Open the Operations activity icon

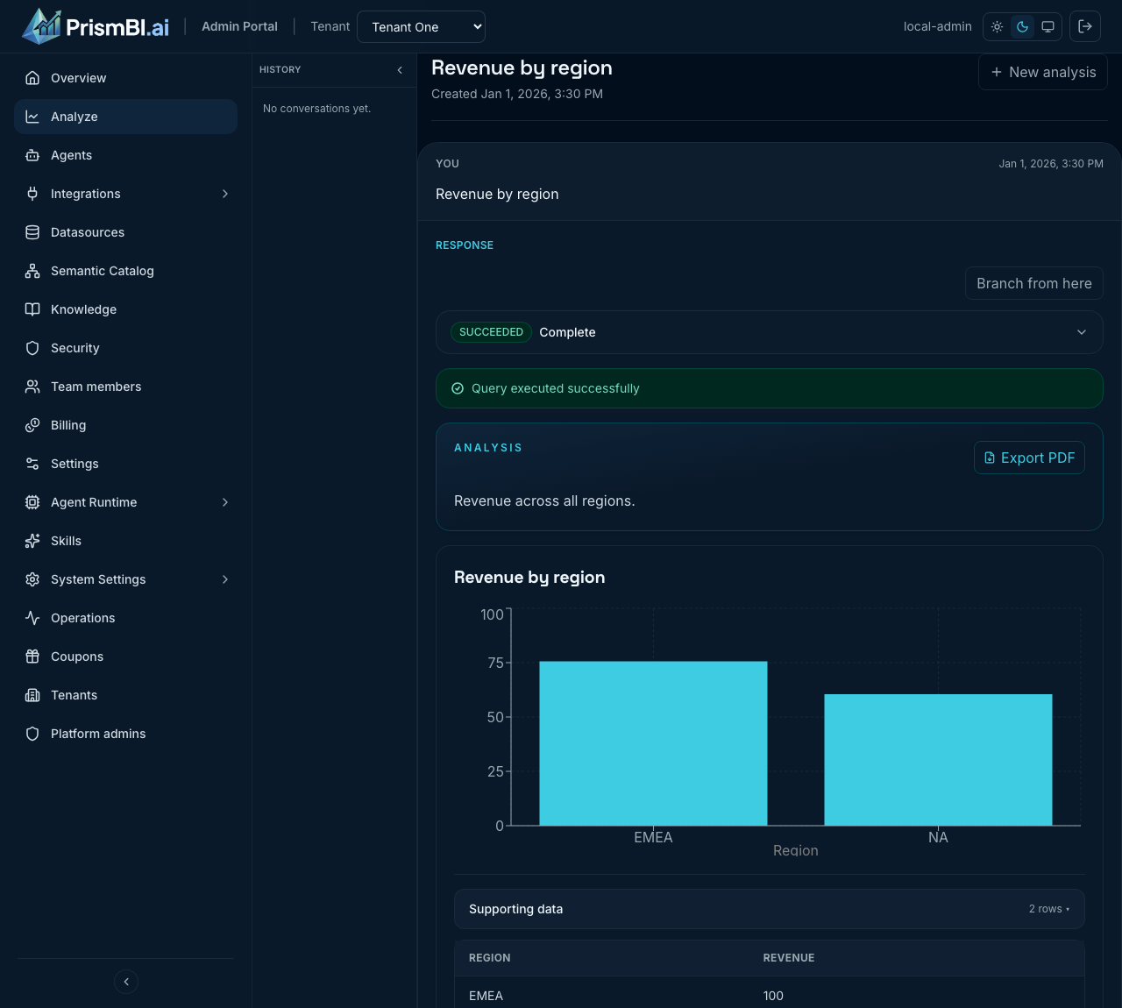[x=32, y=618]
